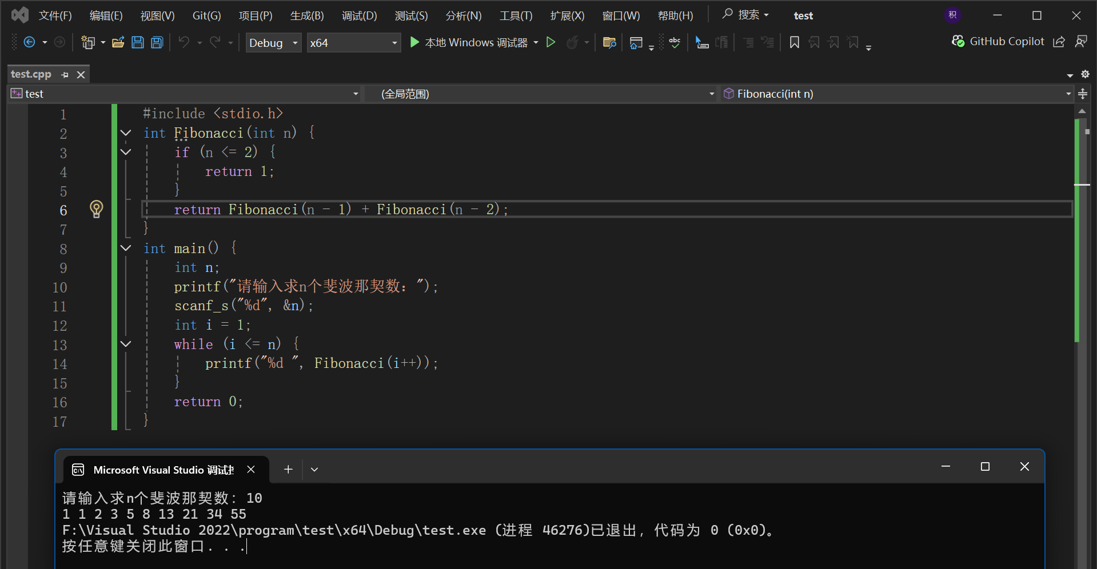Open the 工具(T) menu

point(516,15)
